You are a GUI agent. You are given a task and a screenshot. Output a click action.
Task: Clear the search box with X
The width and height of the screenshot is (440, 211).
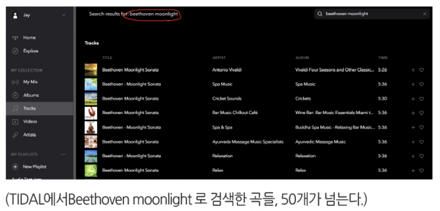(424, 14)
